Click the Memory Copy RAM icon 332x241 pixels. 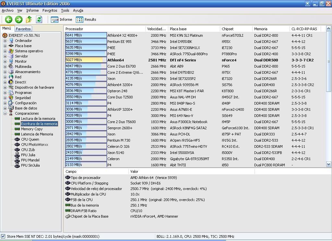coord(17,129)
